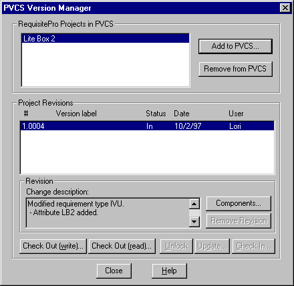The height and width of the screenshot is (286, 294).
Task: Click the 10/2/97 date cell
Action: 188,126
